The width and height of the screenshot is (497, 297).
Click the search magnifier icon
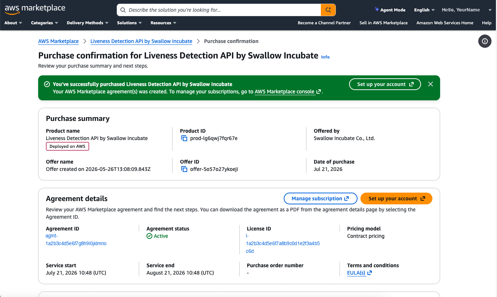tap(123, 10)
